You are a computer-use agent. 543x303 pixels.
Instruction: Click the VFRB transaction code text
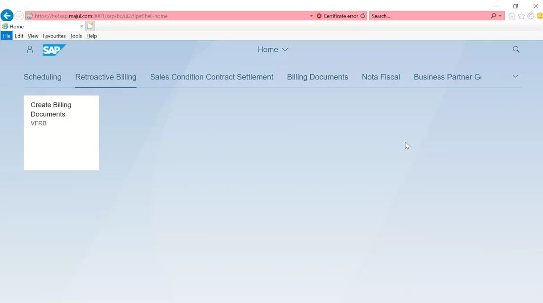pyautogui.click(x=38, y=123)
